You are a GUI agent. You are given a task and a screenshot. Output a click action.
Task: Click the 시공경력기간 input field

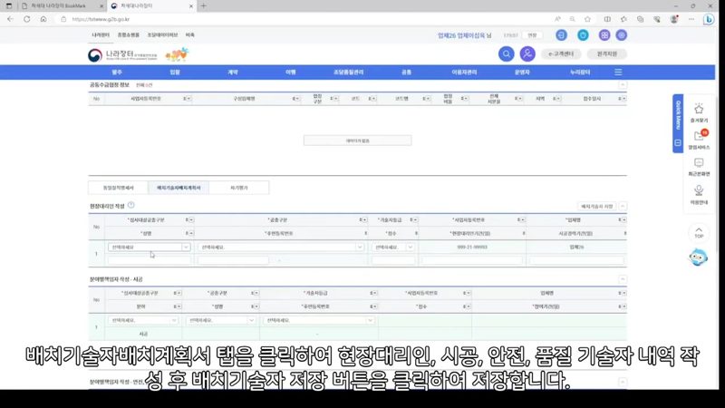click(576, 261)
